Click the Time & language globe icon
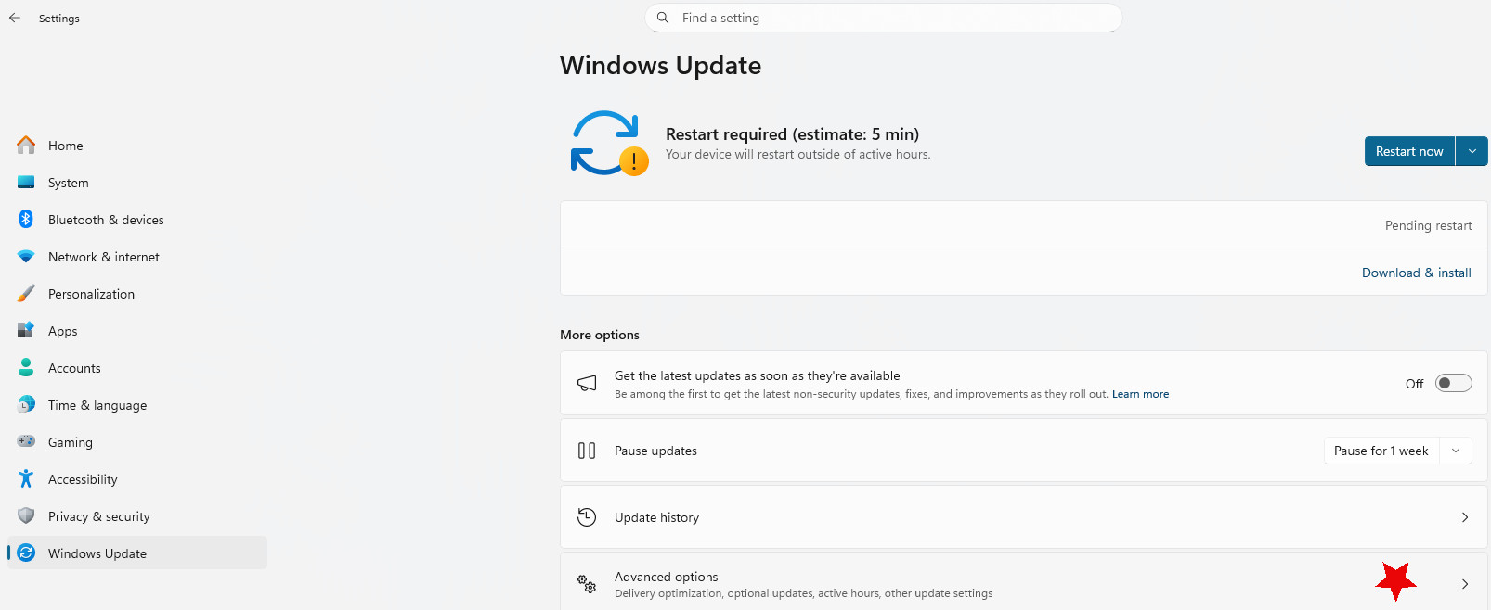Viewport: 1491px width, 610px height. point(26,405)
